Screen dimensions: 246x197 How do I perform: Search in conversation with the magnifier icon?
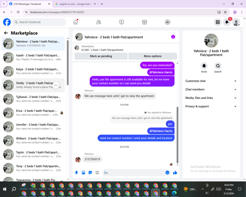click(218, 66)
